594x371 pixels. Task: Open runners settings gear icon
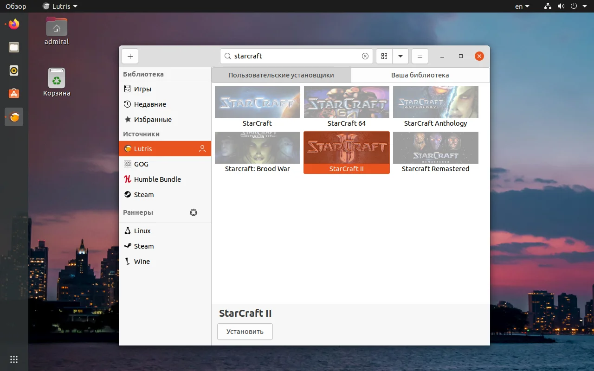(x=194, y=212)
